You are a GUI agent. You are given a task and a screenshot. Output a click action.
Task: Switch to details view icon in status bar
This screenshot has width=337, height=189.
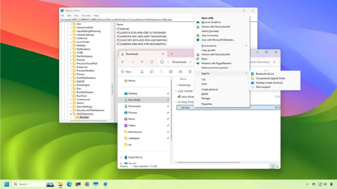click(272, 166)
